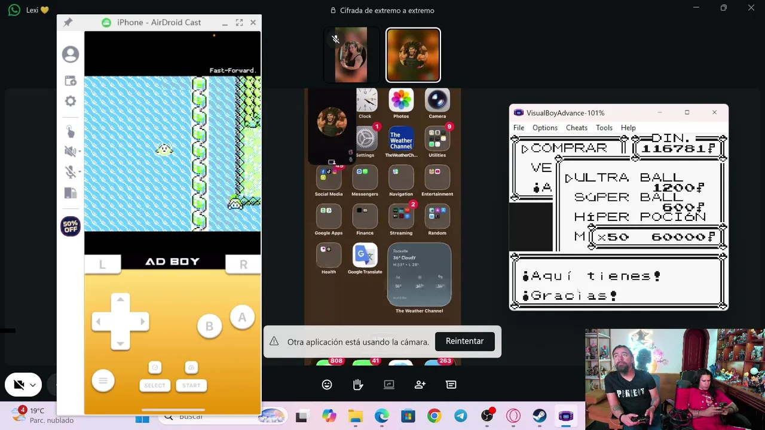Click the share screen icon in the call
Screen dimensions: 765x430
pyautogui.click(x=389, y=385)
